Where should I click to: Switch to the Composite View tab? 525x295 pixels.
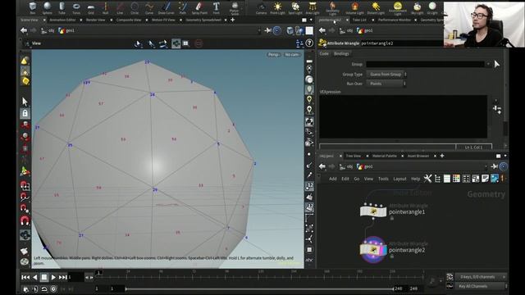(x=129, y=20)
